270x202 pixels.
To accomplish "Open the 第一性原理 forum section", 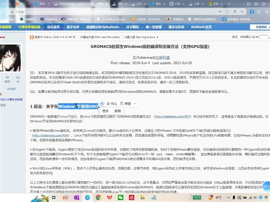I will (154, 27).
